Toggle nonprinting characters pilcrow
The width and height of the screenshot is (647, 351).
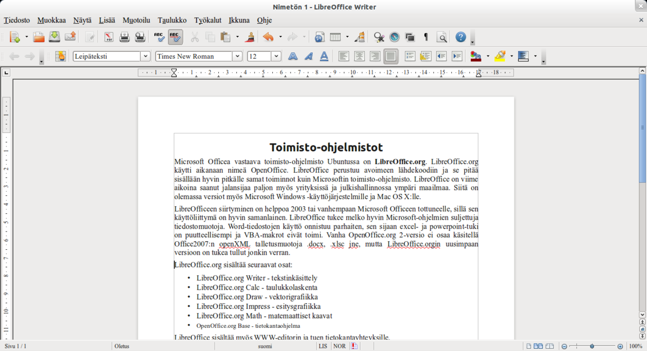click(x=426, y=37)
